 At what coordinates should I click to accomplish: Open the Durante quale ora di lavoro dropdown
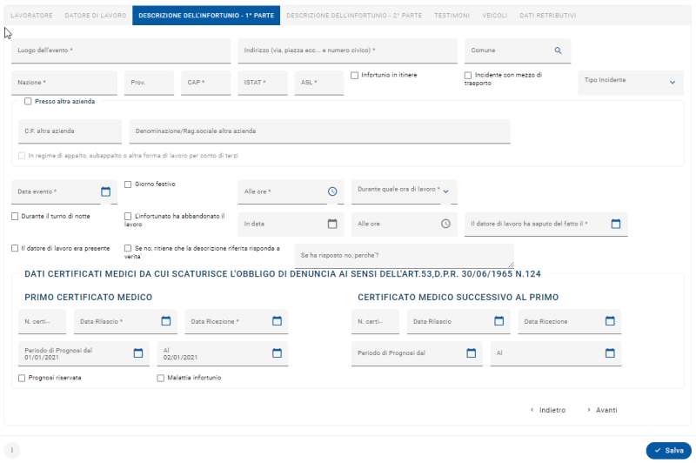point(448,191)
